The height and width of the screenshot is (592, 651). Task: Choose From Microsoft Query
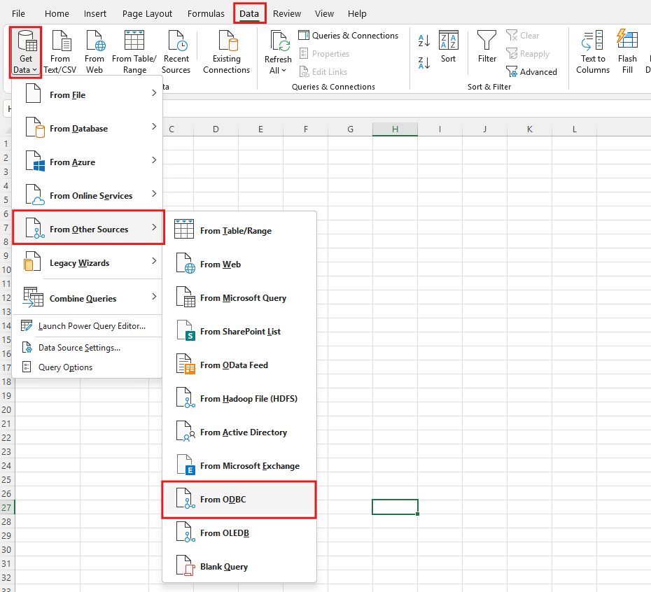239,297
